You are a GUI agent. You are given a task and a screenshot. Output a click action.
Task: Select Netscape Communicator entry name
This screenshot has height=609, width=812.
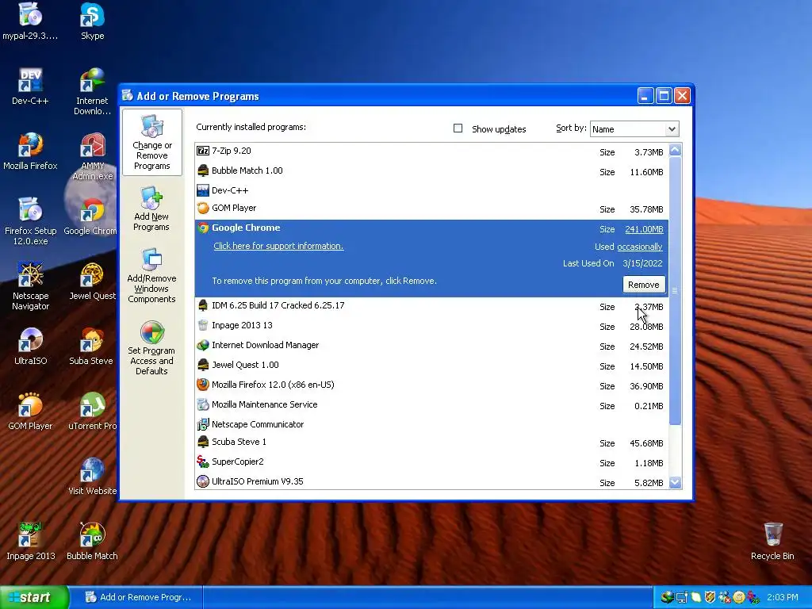tap(258, 424)
